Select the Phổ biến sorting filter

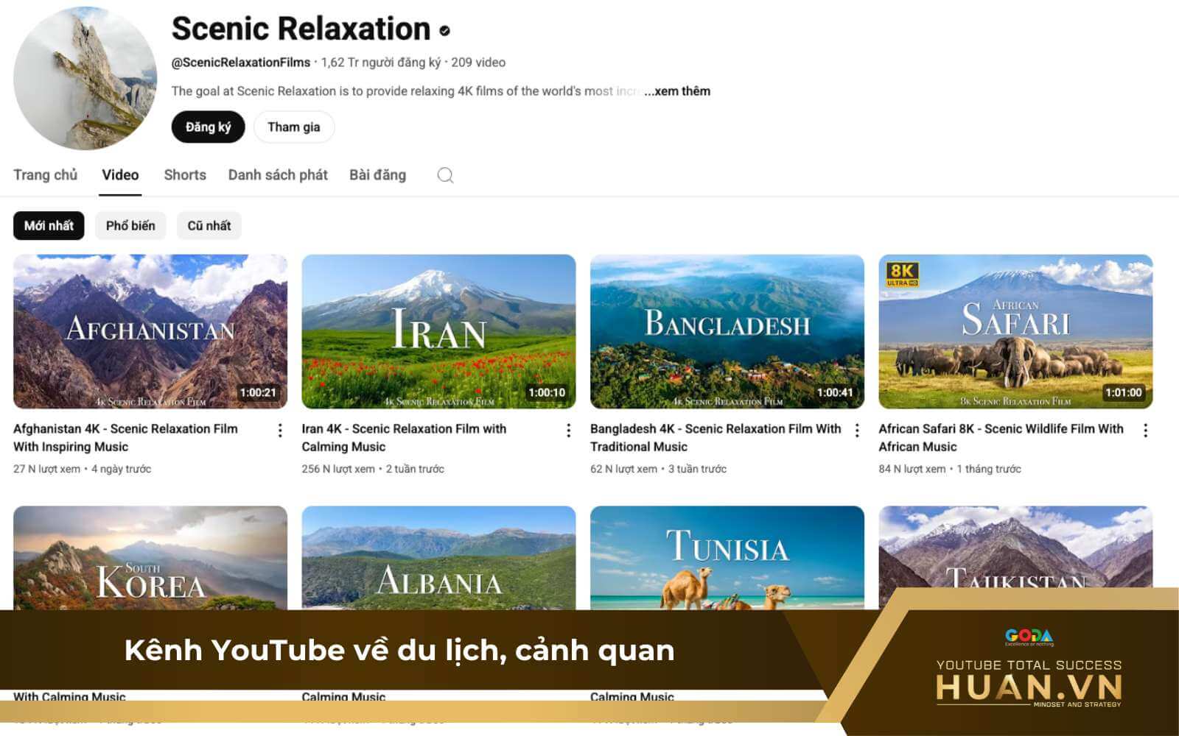pyautogui.click(x=130, y=225)
